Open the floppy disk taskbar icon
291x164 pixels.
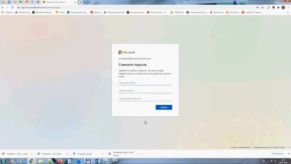click(x=88, y=161)
